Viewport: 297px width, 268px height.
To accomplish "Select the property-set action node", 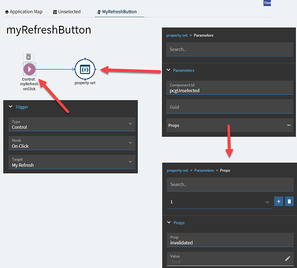I will tap(85, 69).
